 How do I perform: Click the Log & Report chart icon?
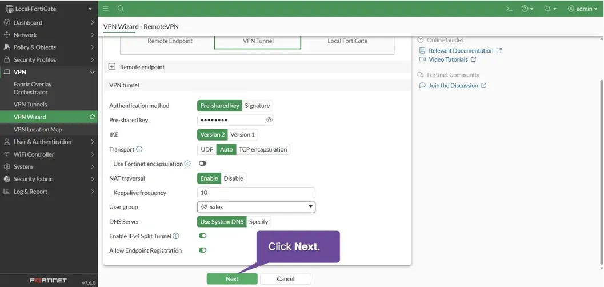click(6, 192)
